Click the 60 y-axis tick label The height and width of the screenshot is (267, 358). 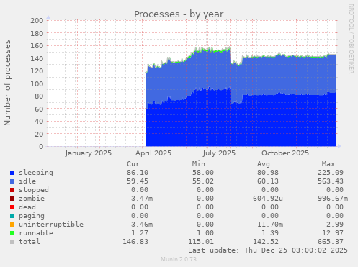(39, 109)
